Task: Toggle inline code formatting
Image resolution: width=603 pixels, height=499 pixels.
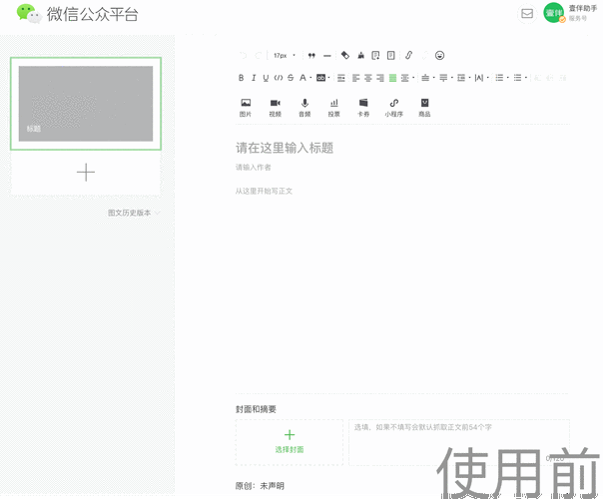Action: [x=279, y=78]
